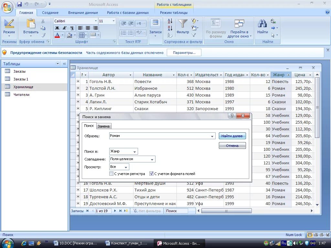Open the Таблицы pane dropdown arrow

(x=58, y=64)
